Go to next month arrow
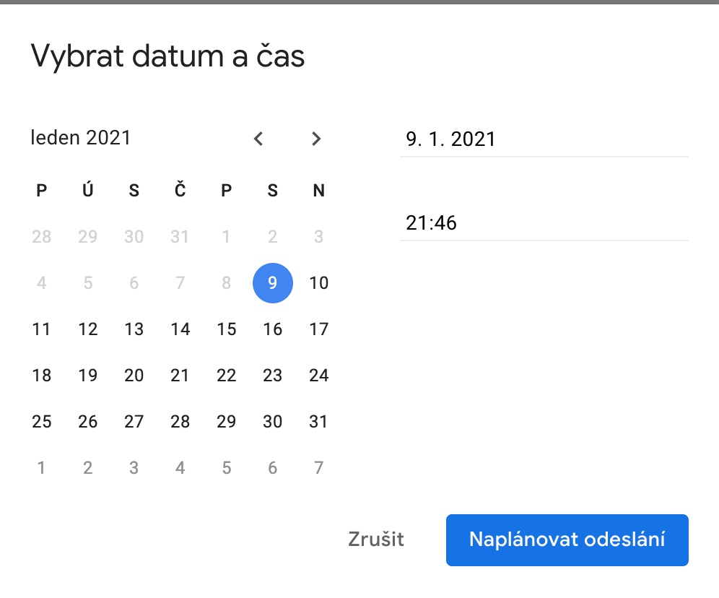Screen dimensions: 719x598 [x=315, y=139]
